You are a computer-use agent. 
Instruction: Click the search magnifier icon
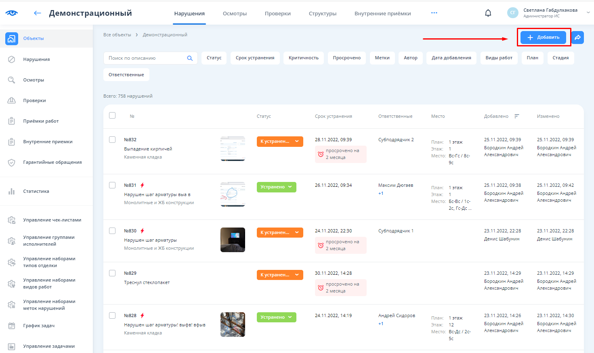190,58
